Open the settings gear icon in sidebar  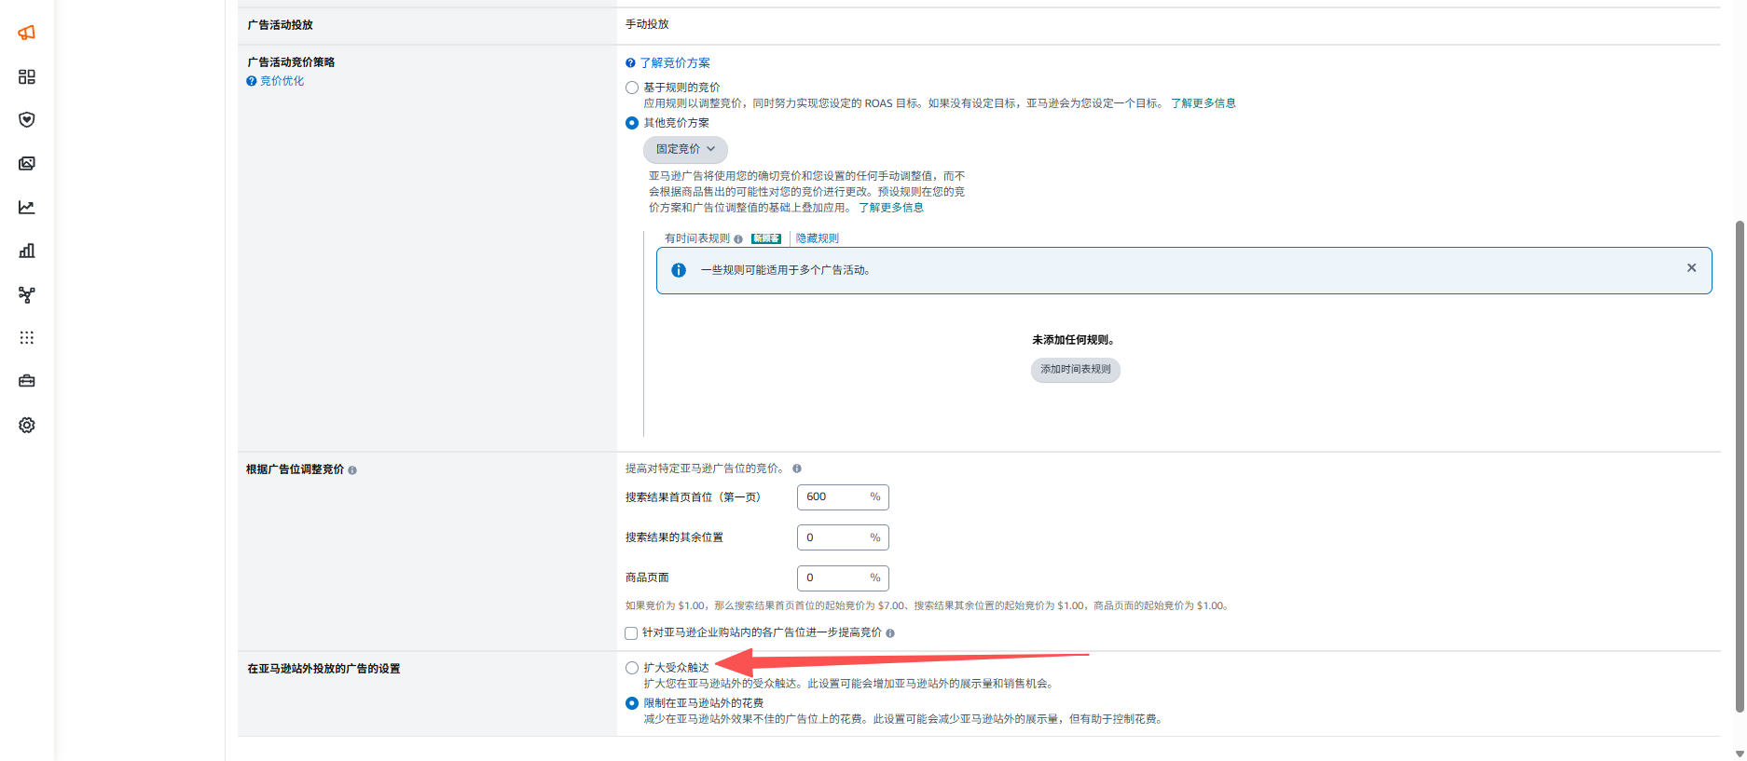coord(27,425)
